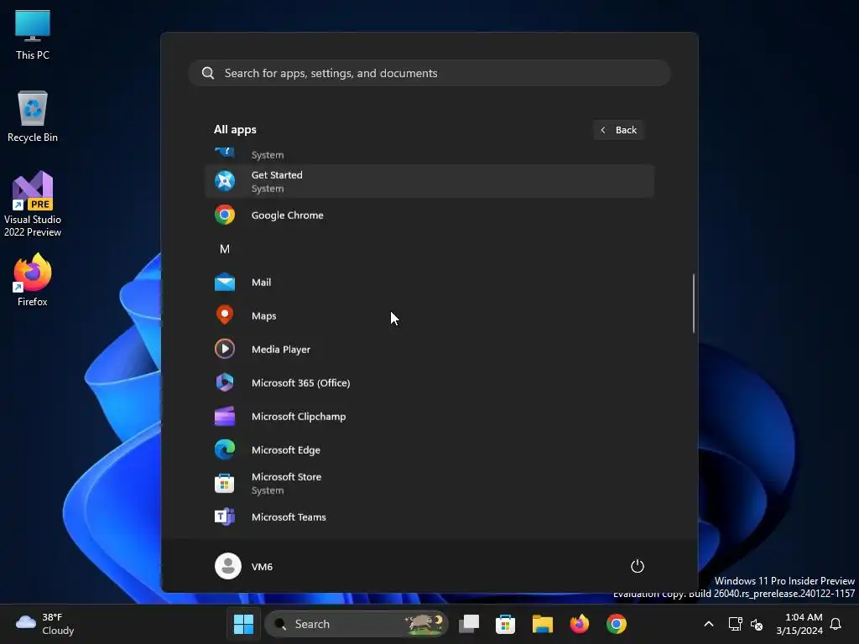The height and width of the screenshot is (644, 859).
Task: Click the 'VM6' user name text
Action: tap(262, 567)
